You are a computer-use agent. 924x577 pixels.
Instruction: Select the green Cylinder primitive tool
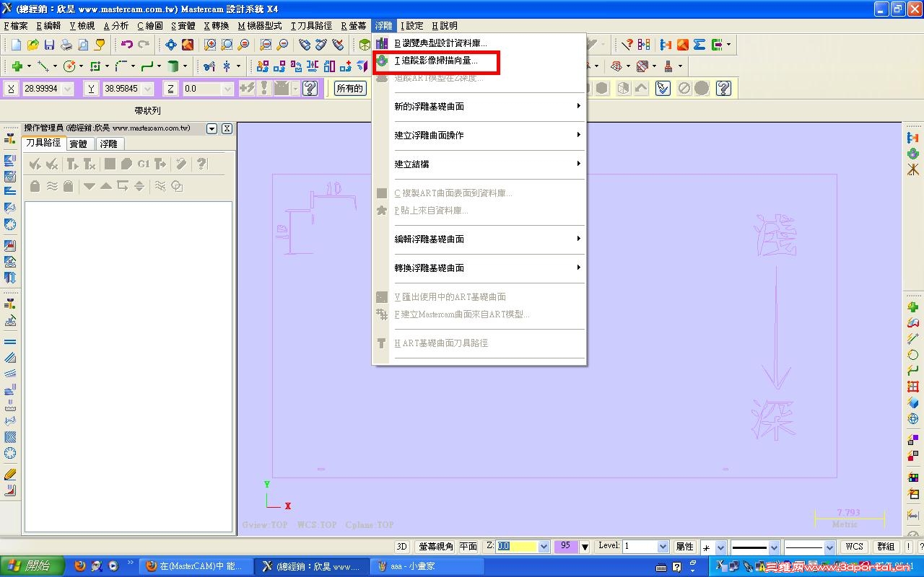click(x=173, y=66)
